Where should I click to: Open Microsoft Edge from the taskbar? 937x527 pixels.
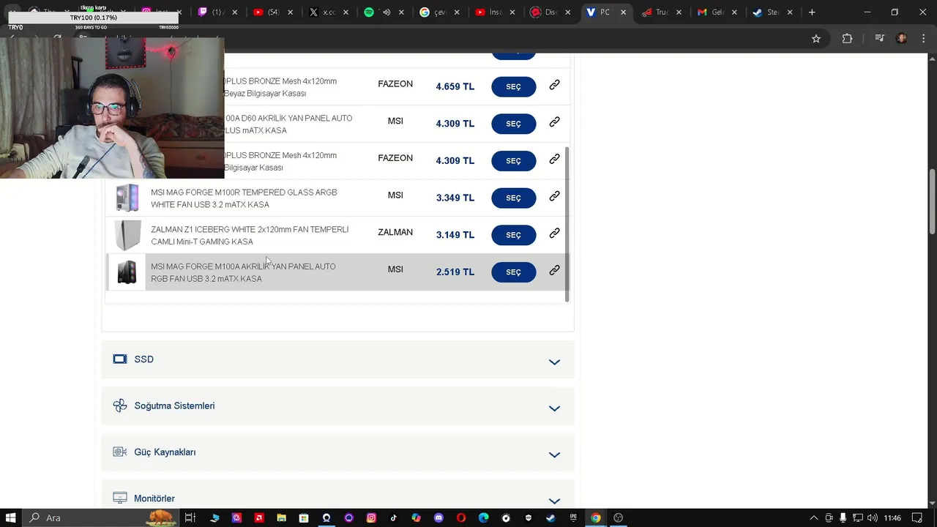click(484, 517)
